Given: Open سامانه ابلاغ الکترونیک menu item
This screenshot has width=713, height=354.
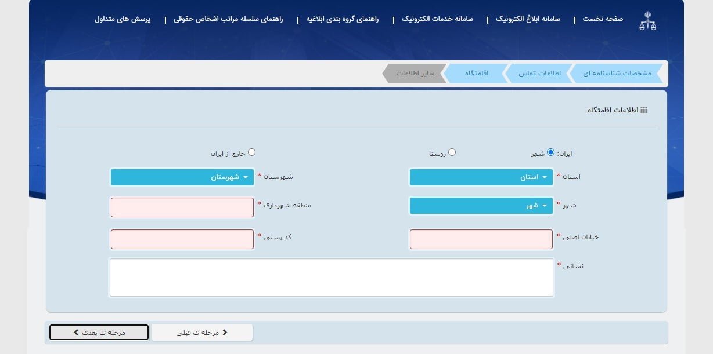Looking at the screenshot, I should pyautogui.click(x=528, y=19).
